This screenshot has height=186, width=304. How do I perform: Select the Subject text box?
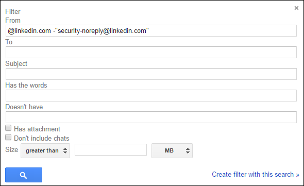pyautogui.click(x=151, y=74)
